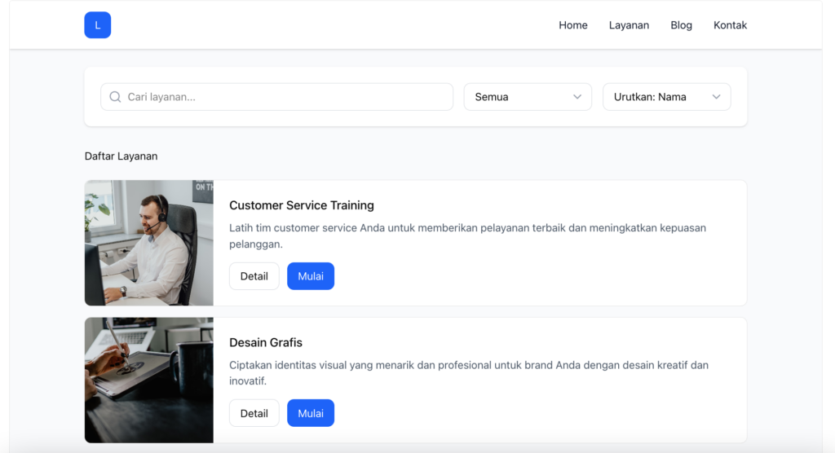Focus the 'Cari layanan...' search field
The height and width of the screenshot is (453, 835).
point(285,97)
